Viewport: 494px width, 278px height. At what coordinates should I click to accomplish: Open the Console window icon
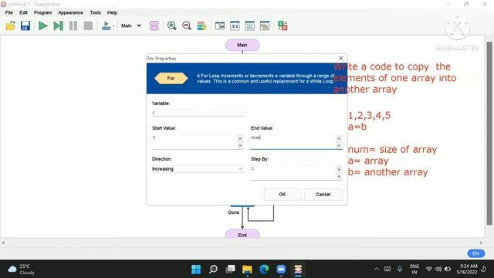[x=249, y=25]
